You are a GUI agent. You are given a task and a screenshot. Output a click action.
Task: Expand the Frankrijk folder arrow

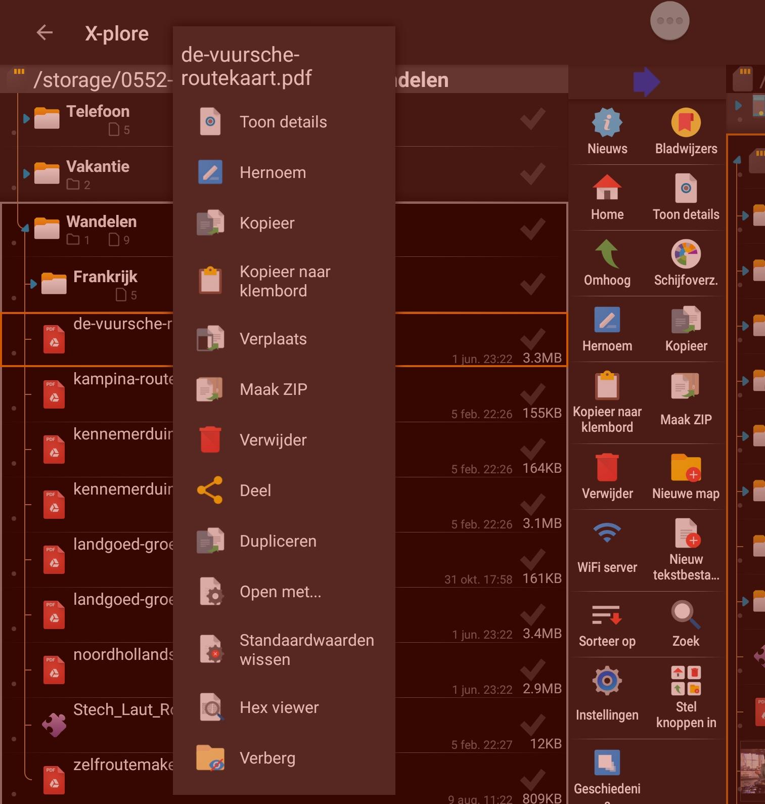point(33,284)
